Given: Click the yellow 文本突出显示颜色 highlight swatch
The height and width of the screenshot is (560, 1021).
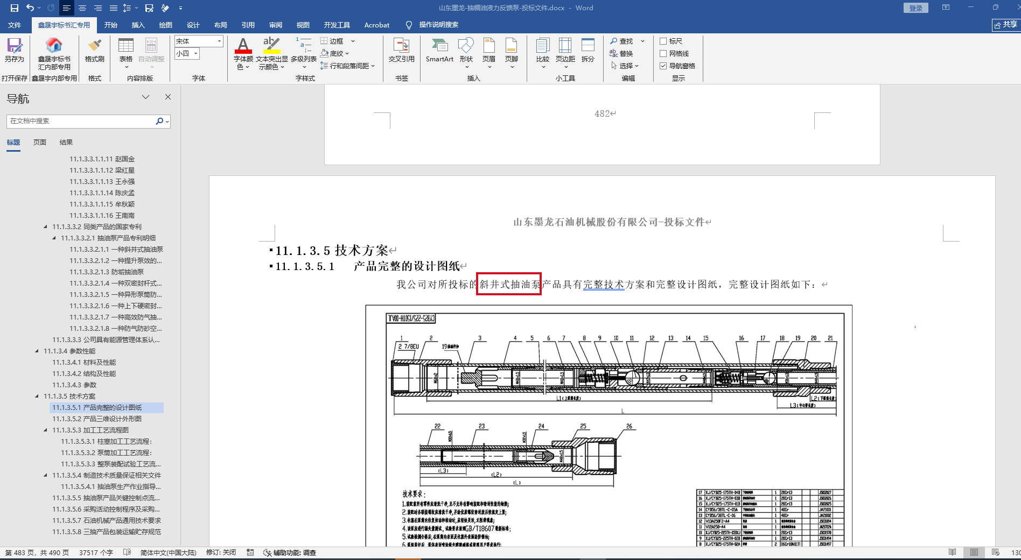Looking at the screenshot, I should point(272,52).
